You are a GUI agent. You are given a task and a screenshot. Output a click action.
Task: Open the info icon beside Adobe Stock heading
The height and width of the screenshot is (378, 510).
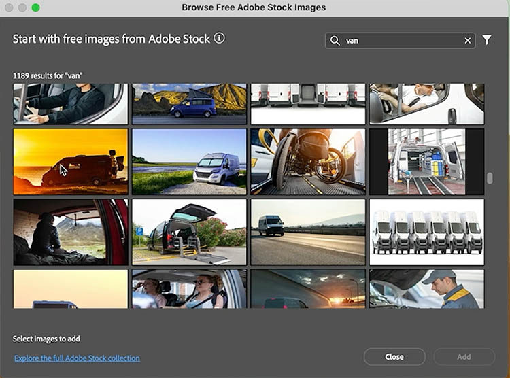coord(219,39)
